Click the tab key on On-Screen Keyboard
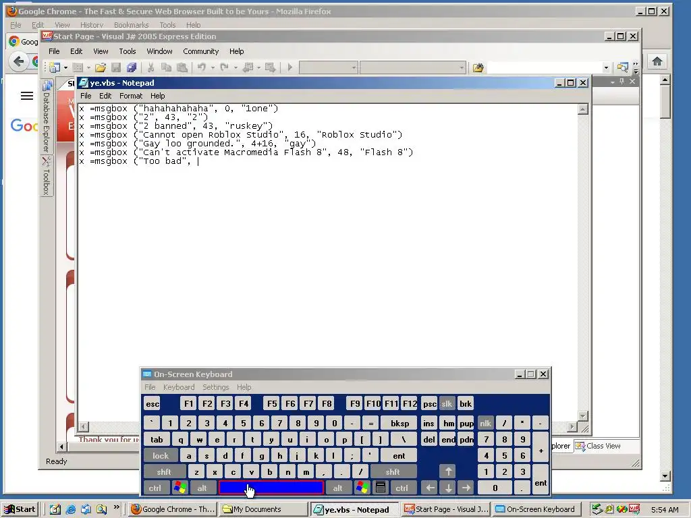 tap(157, 439)
